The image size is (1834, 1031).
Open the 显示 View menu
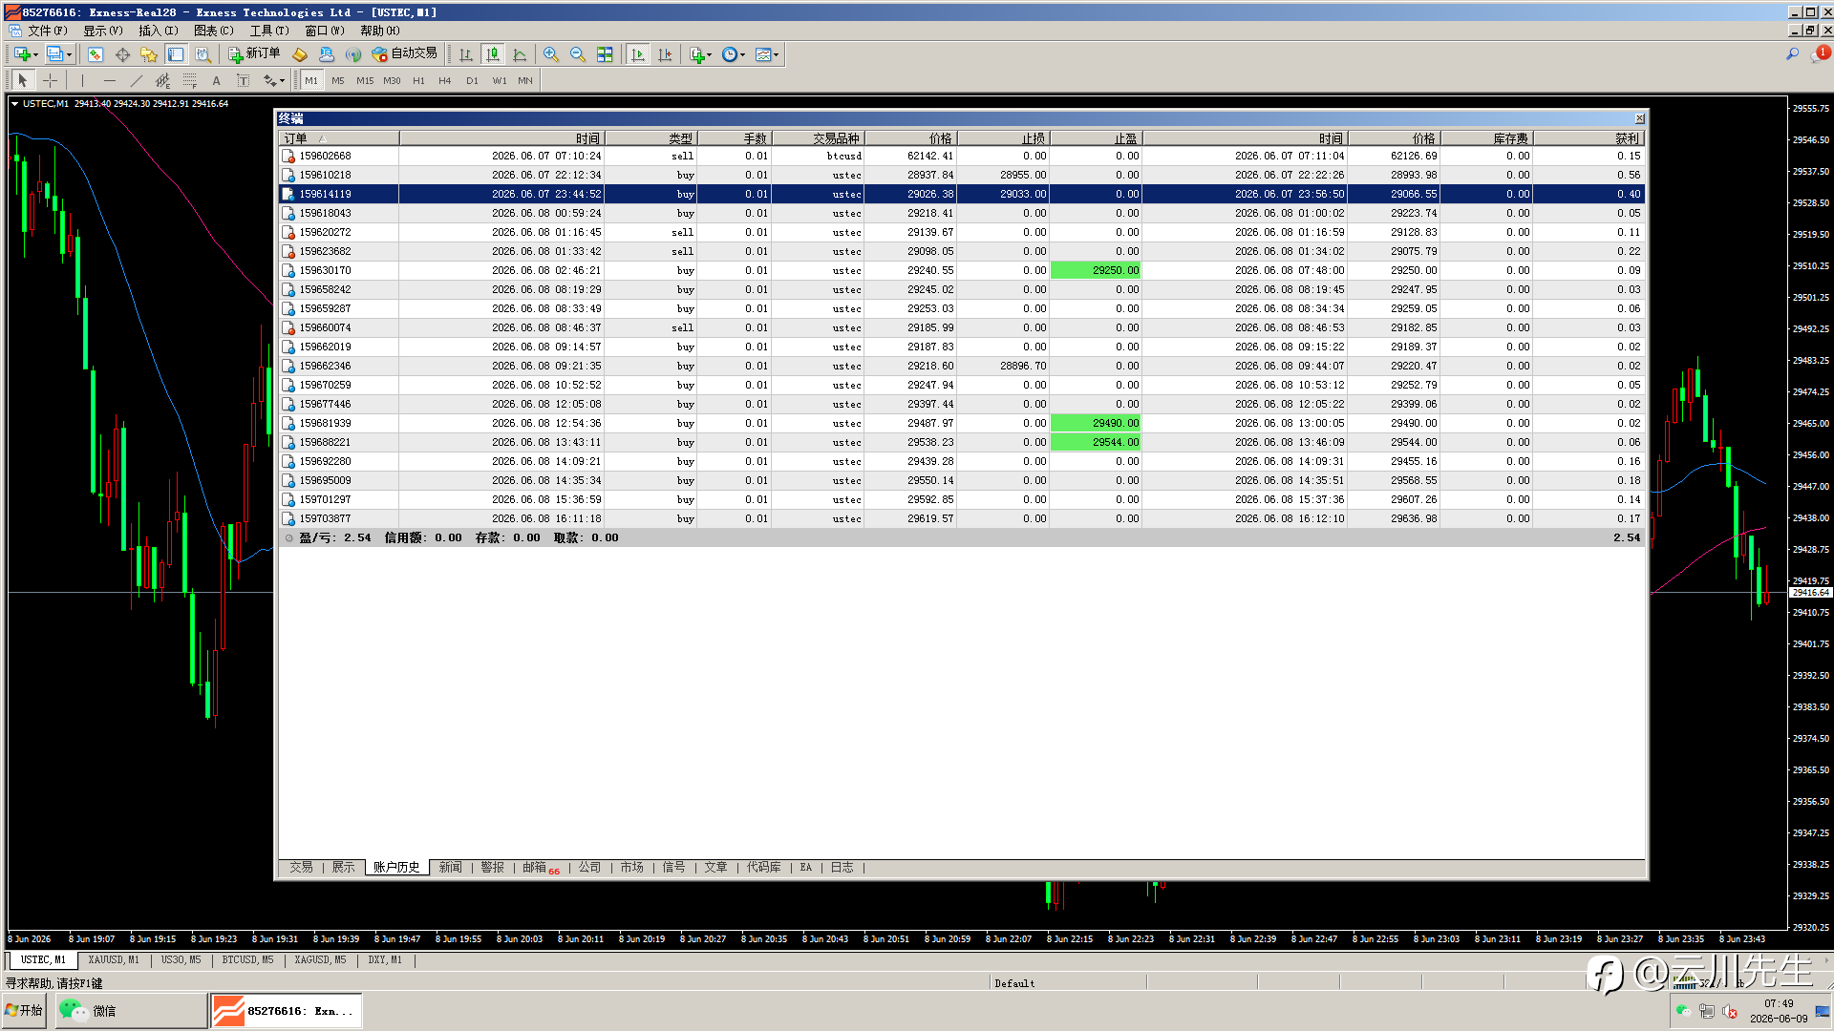tap(102, 31)
